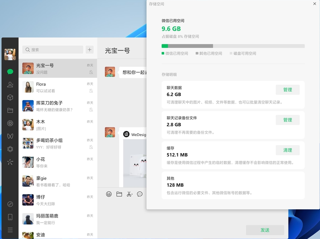The image size is (320, 239).
Task: Click mute bell icon on 挥菜刀的兔子 chat
Action: point(91,110)
